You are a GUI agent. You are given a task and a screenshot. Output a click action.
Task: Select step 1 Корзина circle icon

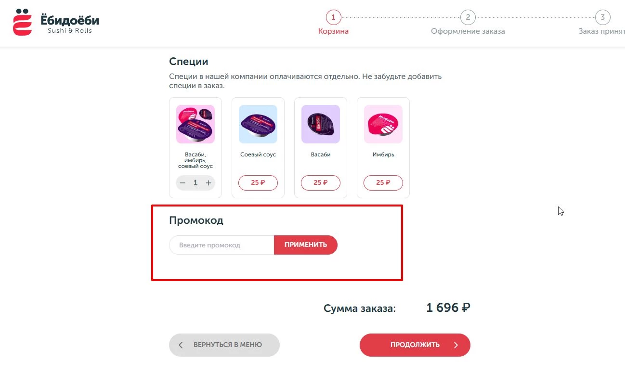pos(333,17)
